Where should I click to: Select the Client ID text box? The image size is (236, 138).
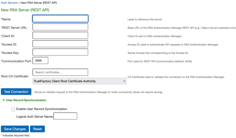click(60, 35)
